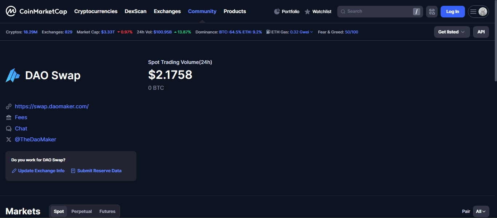Screen dimensions: 497x218
Task: Click the CoinMarketCap logo
Action: coord(36,11)
